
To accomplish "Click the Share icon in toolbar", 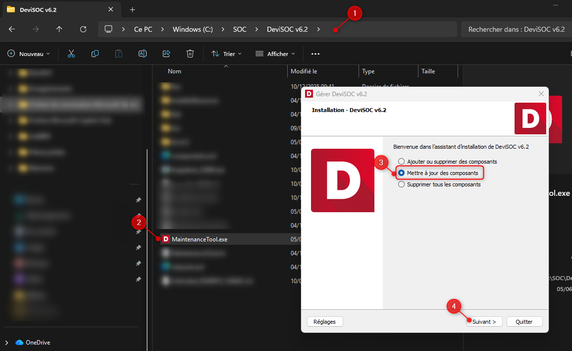I will (166, 54).
